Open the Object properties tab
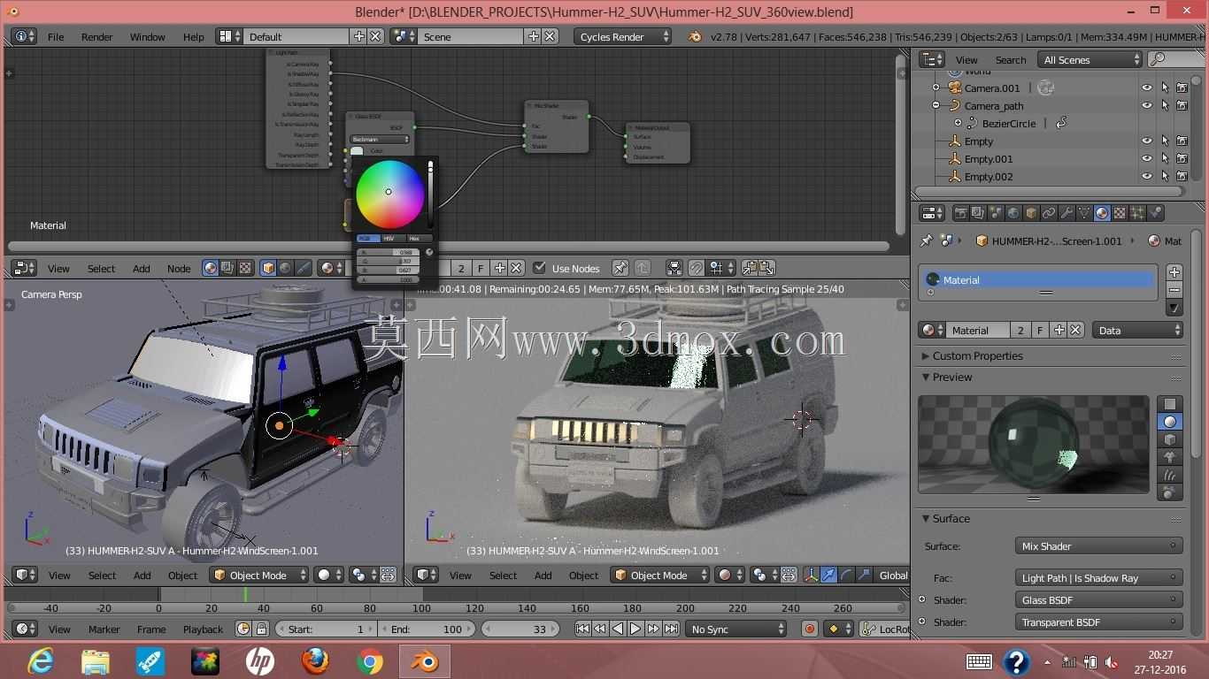 (1031, 213)
